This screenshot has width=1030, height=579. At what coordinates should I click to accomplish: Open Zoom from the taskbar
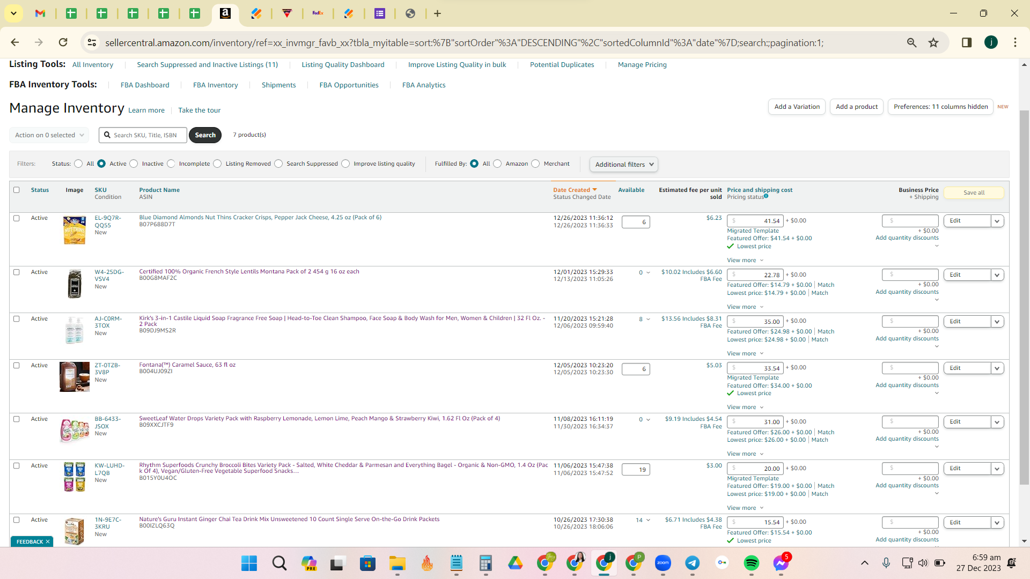(x=663, y=563)
